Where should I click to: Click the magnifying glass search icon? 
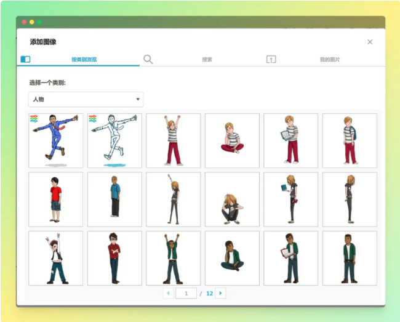148,60
